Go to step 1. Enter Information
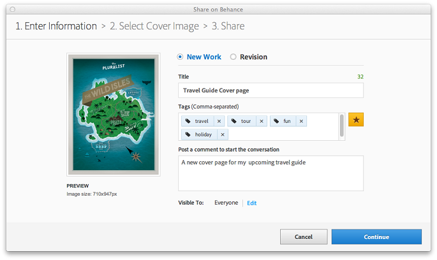 point(56,26)
